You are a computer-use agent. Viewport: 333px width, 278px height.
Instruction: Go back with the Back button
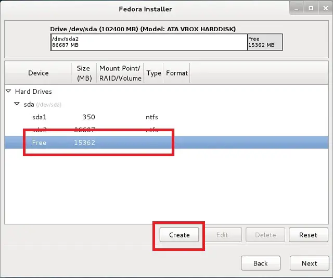[x=261, y=263]
